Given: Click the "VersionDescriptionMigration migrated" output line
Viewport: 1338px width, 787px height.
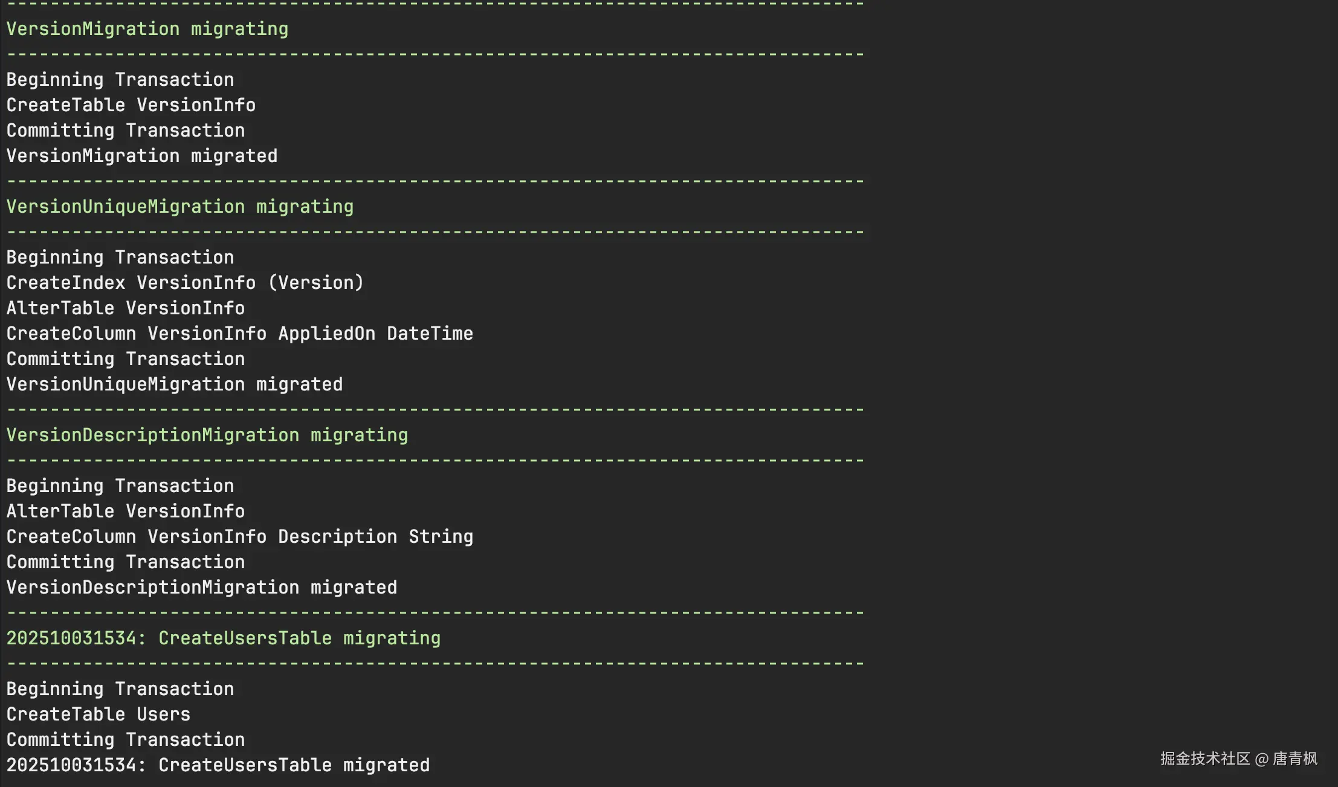Looking at the screenshot, I should (201, 588).
